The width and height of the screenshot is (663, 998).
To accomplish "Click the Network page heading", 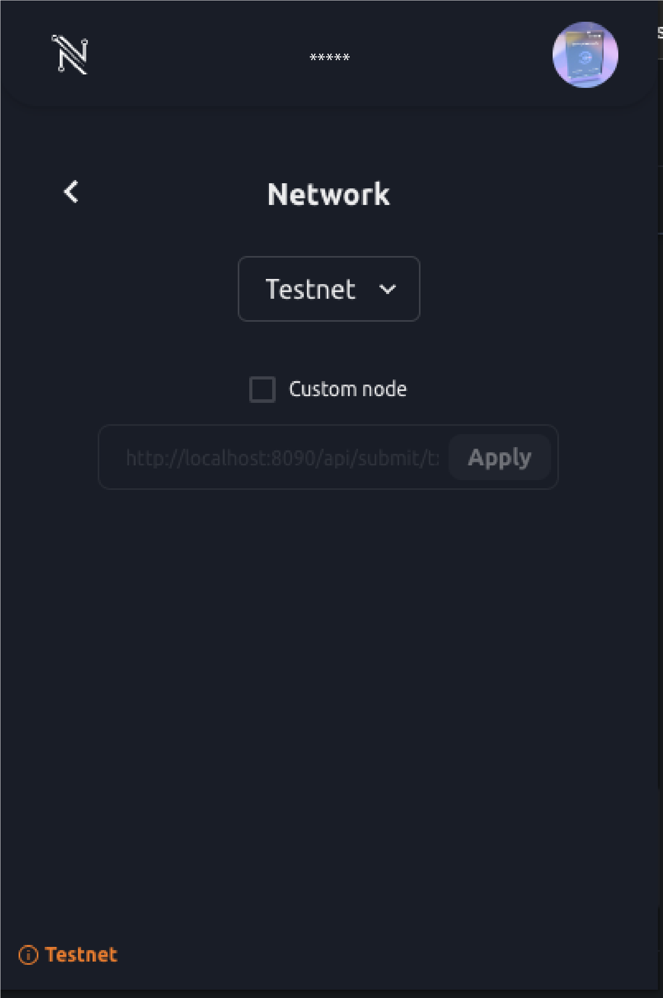I will (329, 195).
